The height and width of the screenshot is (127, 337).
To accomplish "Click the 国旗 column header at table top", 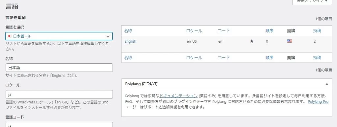I will pos(291,31).
